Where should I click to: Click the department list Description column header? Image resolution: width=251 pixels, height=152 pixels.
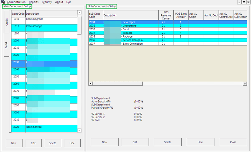(51, 14)
